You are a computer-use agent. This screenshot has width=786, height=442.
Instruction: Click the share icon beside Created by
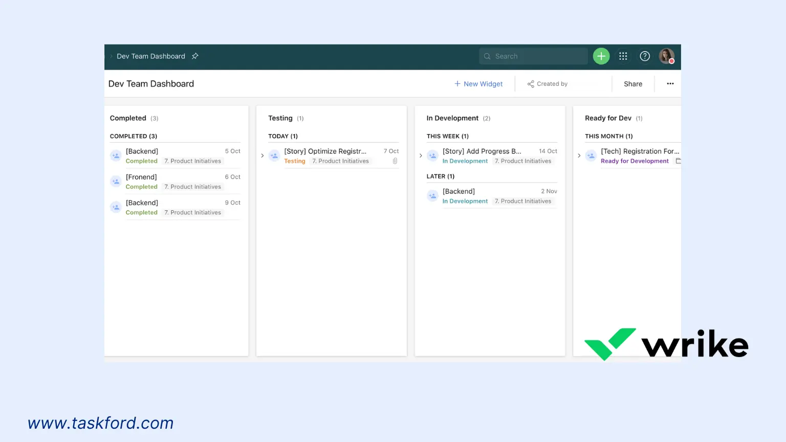pos(530,83)
